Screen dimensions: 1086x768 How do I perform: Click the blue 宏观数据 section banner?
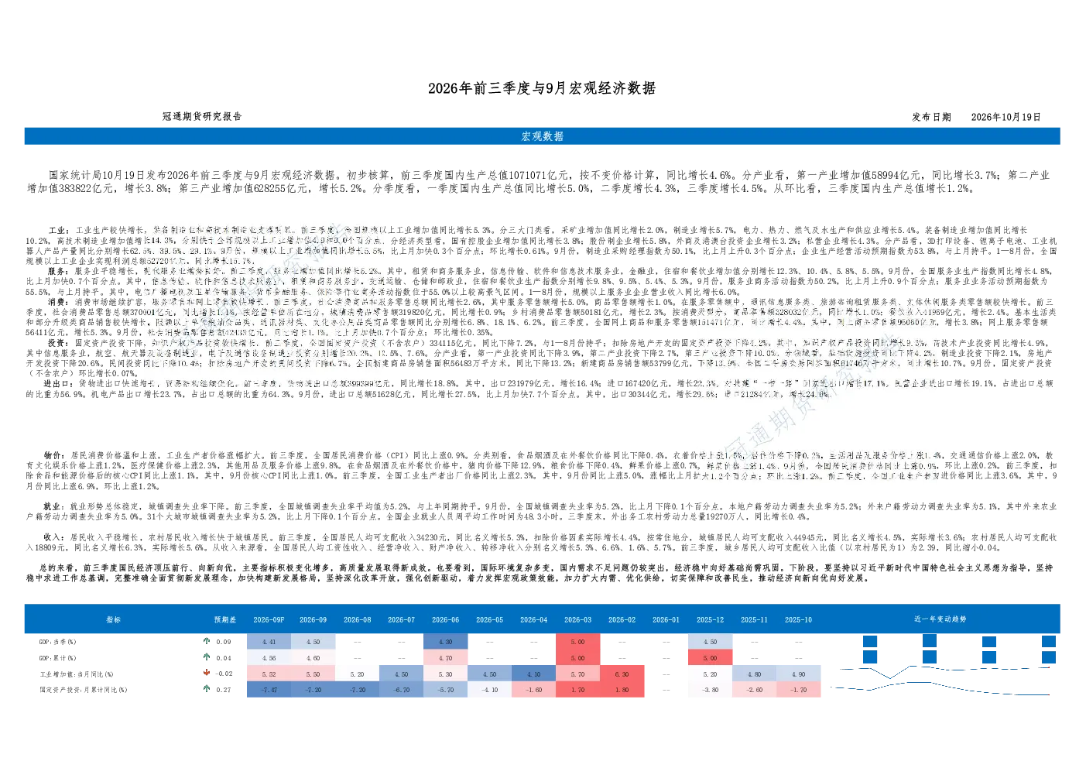coord(542,136)
